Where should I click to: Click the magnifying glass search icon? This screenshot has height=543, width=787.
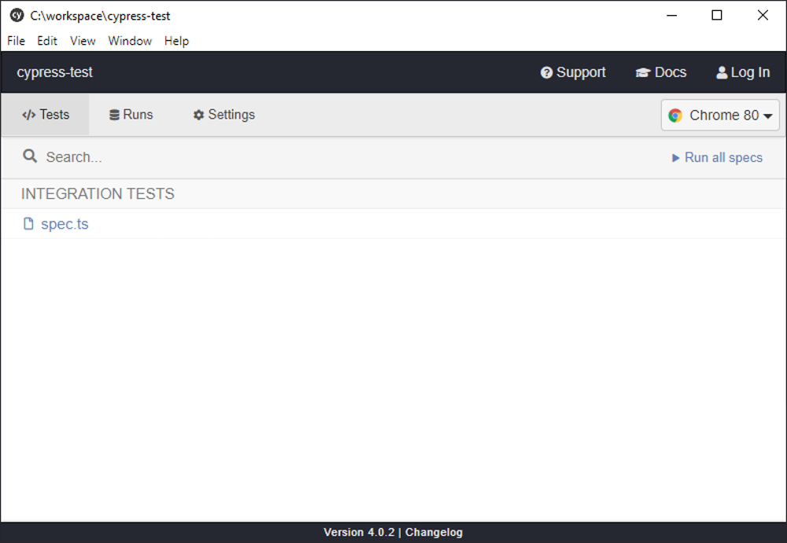click(30, 156)
